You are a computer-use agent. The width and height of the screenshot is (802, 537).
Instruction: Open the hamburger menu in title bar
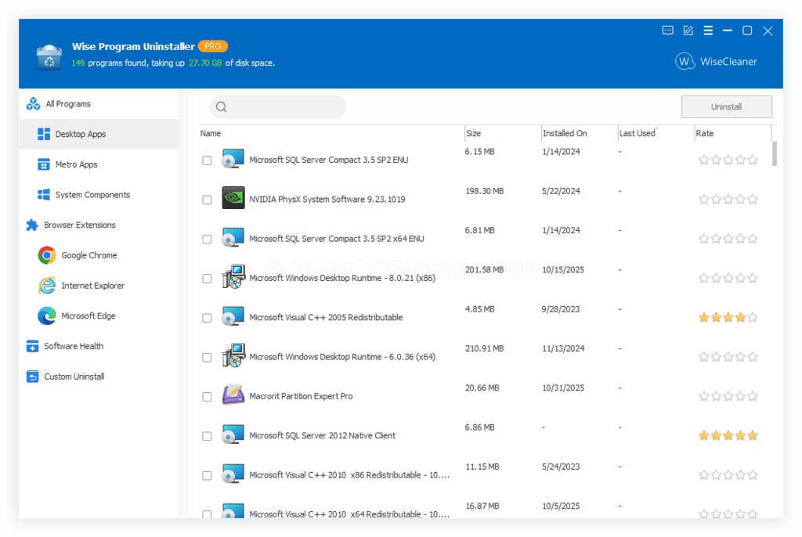point(708,31)
